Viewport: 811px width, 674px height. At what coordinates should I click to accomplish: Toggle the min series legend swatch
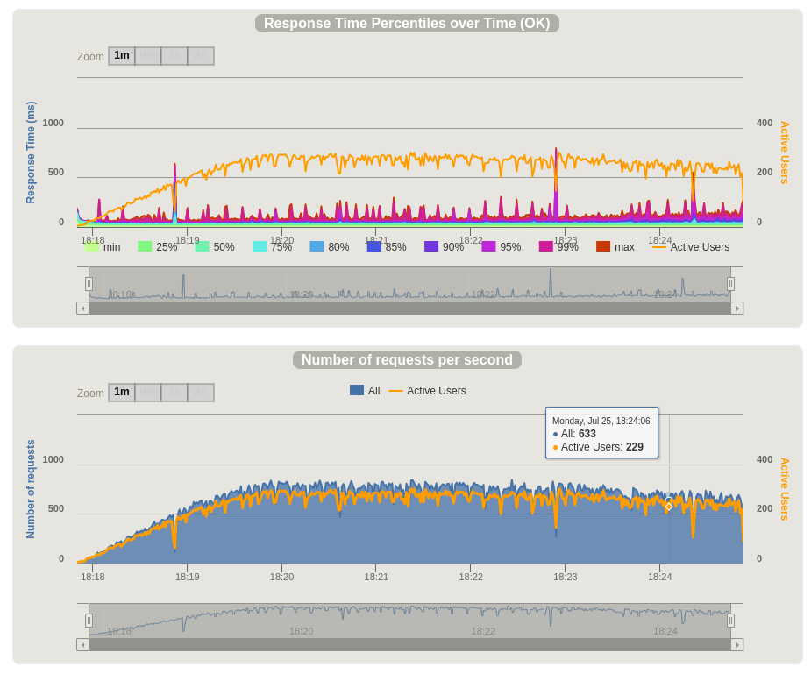(x=93, y=247)
